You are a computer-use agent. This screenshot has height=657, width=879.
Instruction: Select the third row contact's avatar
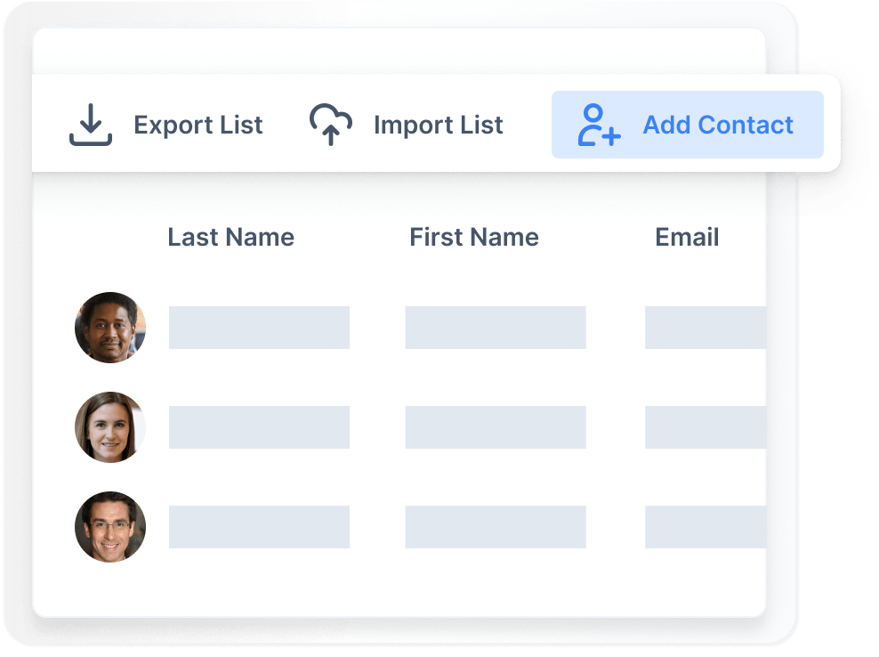tap(110, 527)
